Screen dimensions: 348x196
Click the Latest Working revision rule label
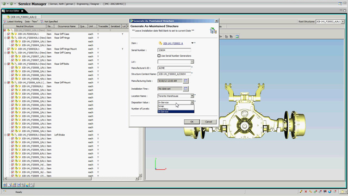[x=15, y=22]
